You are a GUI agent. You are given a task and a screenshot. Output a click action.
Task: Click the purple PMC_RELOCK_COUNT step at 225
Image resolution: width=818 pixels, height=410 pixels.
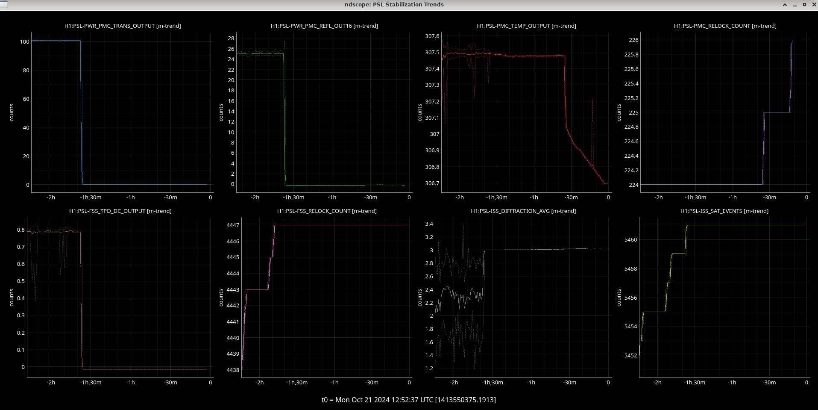click(x=777, y=112)
